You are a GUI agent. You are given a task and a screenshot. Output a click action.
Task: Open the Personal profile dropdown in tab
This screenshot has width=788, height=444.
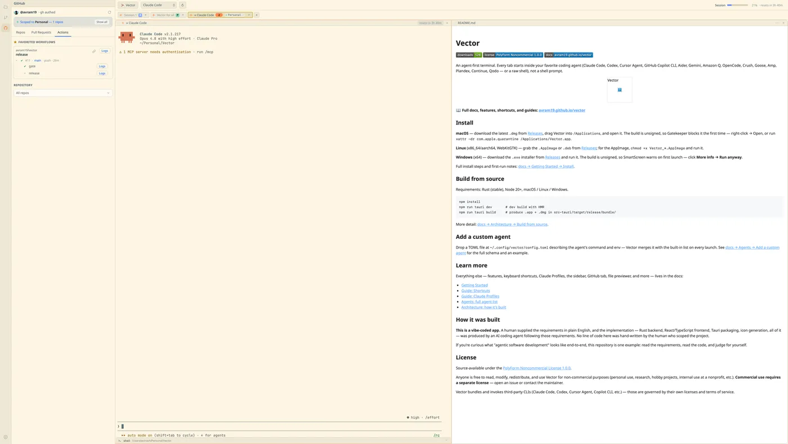(x=234, y=15)
